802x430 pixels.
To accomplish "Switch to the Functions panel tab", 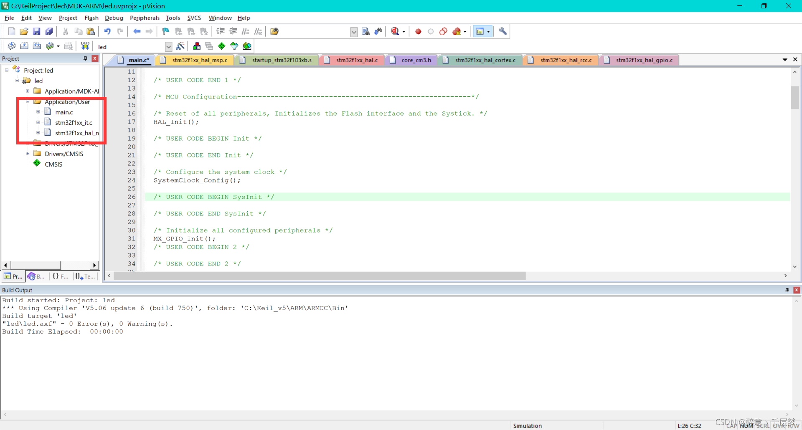I will point(60,276).
